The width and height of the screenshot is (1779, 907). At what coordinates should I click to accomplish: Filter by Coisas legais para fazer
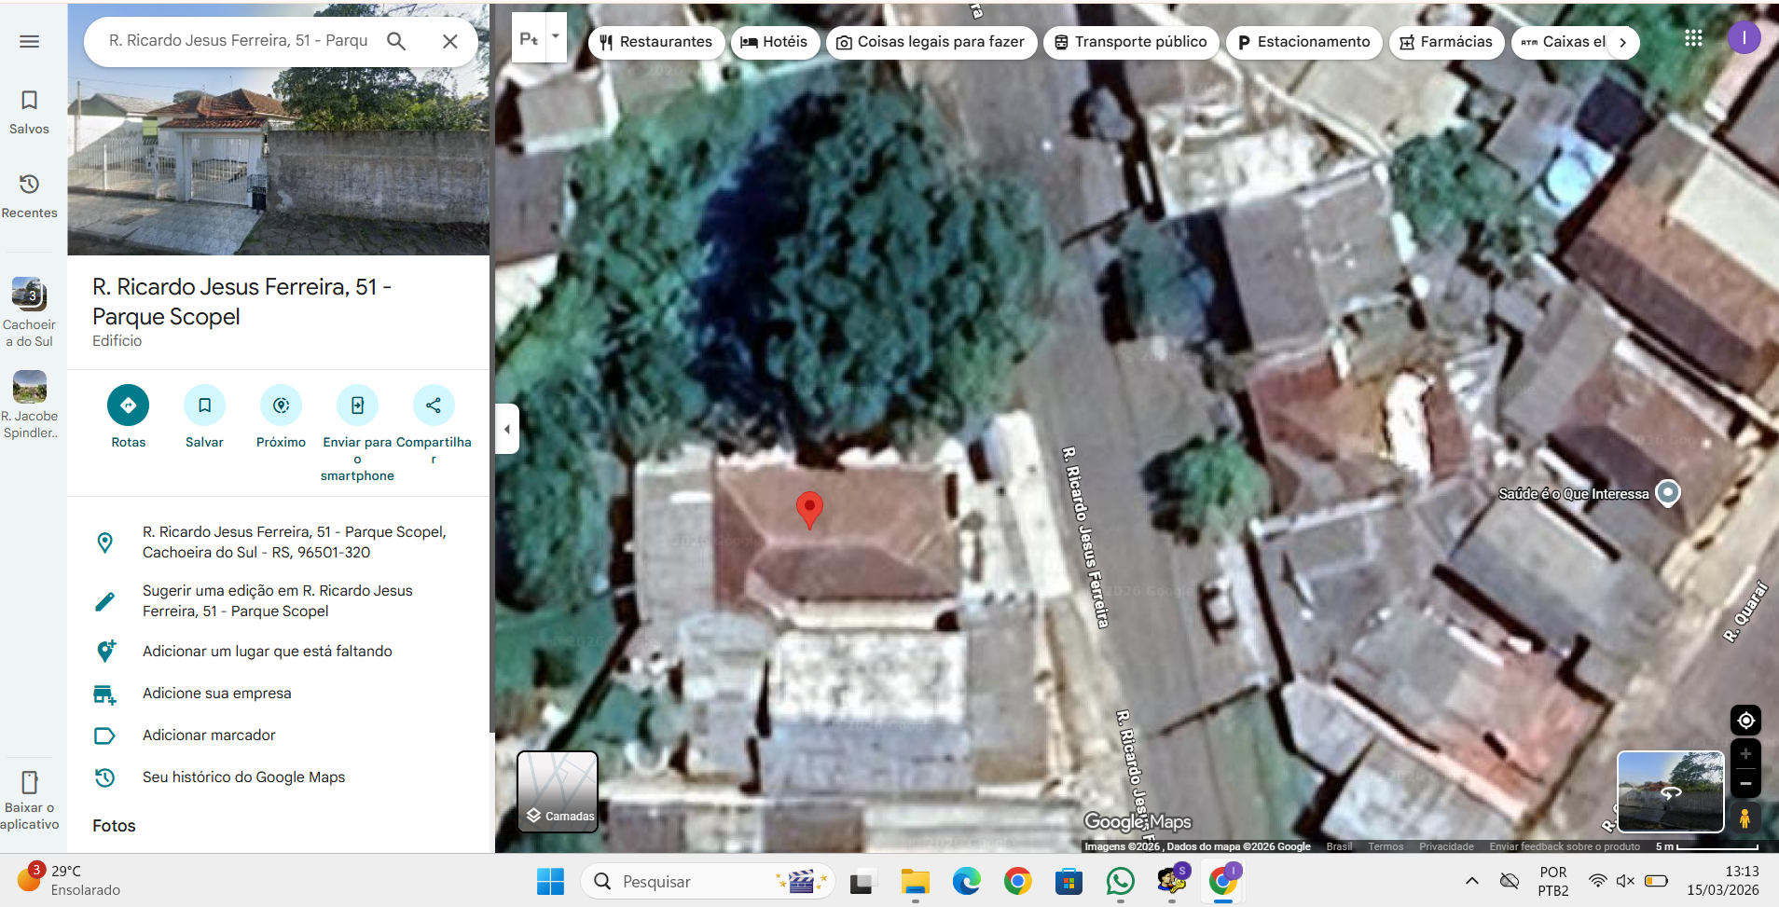[931, 42]
